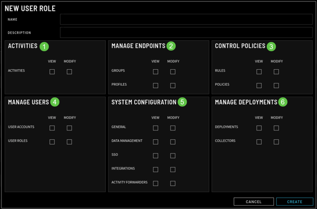Click the System Configuration section heading
The image size is (317, 209).
[144, 102]
